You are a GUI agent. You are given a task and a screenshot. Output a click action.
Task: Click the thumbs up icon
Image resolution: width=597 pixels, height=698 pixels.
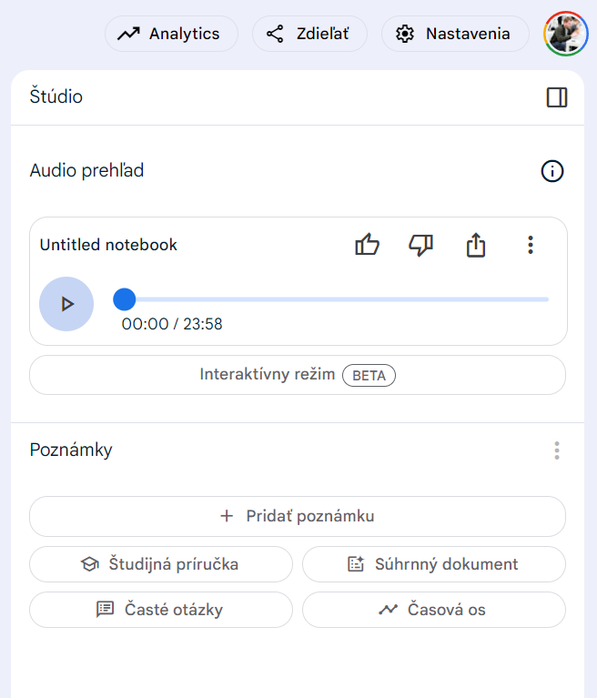367,245
